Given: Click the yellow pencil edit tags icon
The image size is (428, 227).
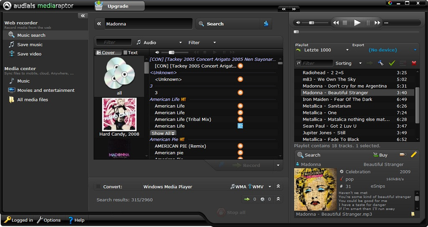Looking at the screenshot, I should point(413,155).
